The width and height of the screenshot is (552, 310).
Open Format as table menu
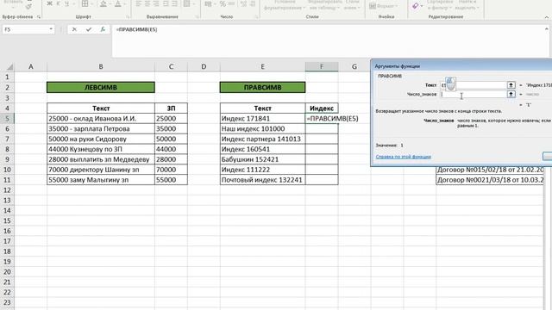324,5
